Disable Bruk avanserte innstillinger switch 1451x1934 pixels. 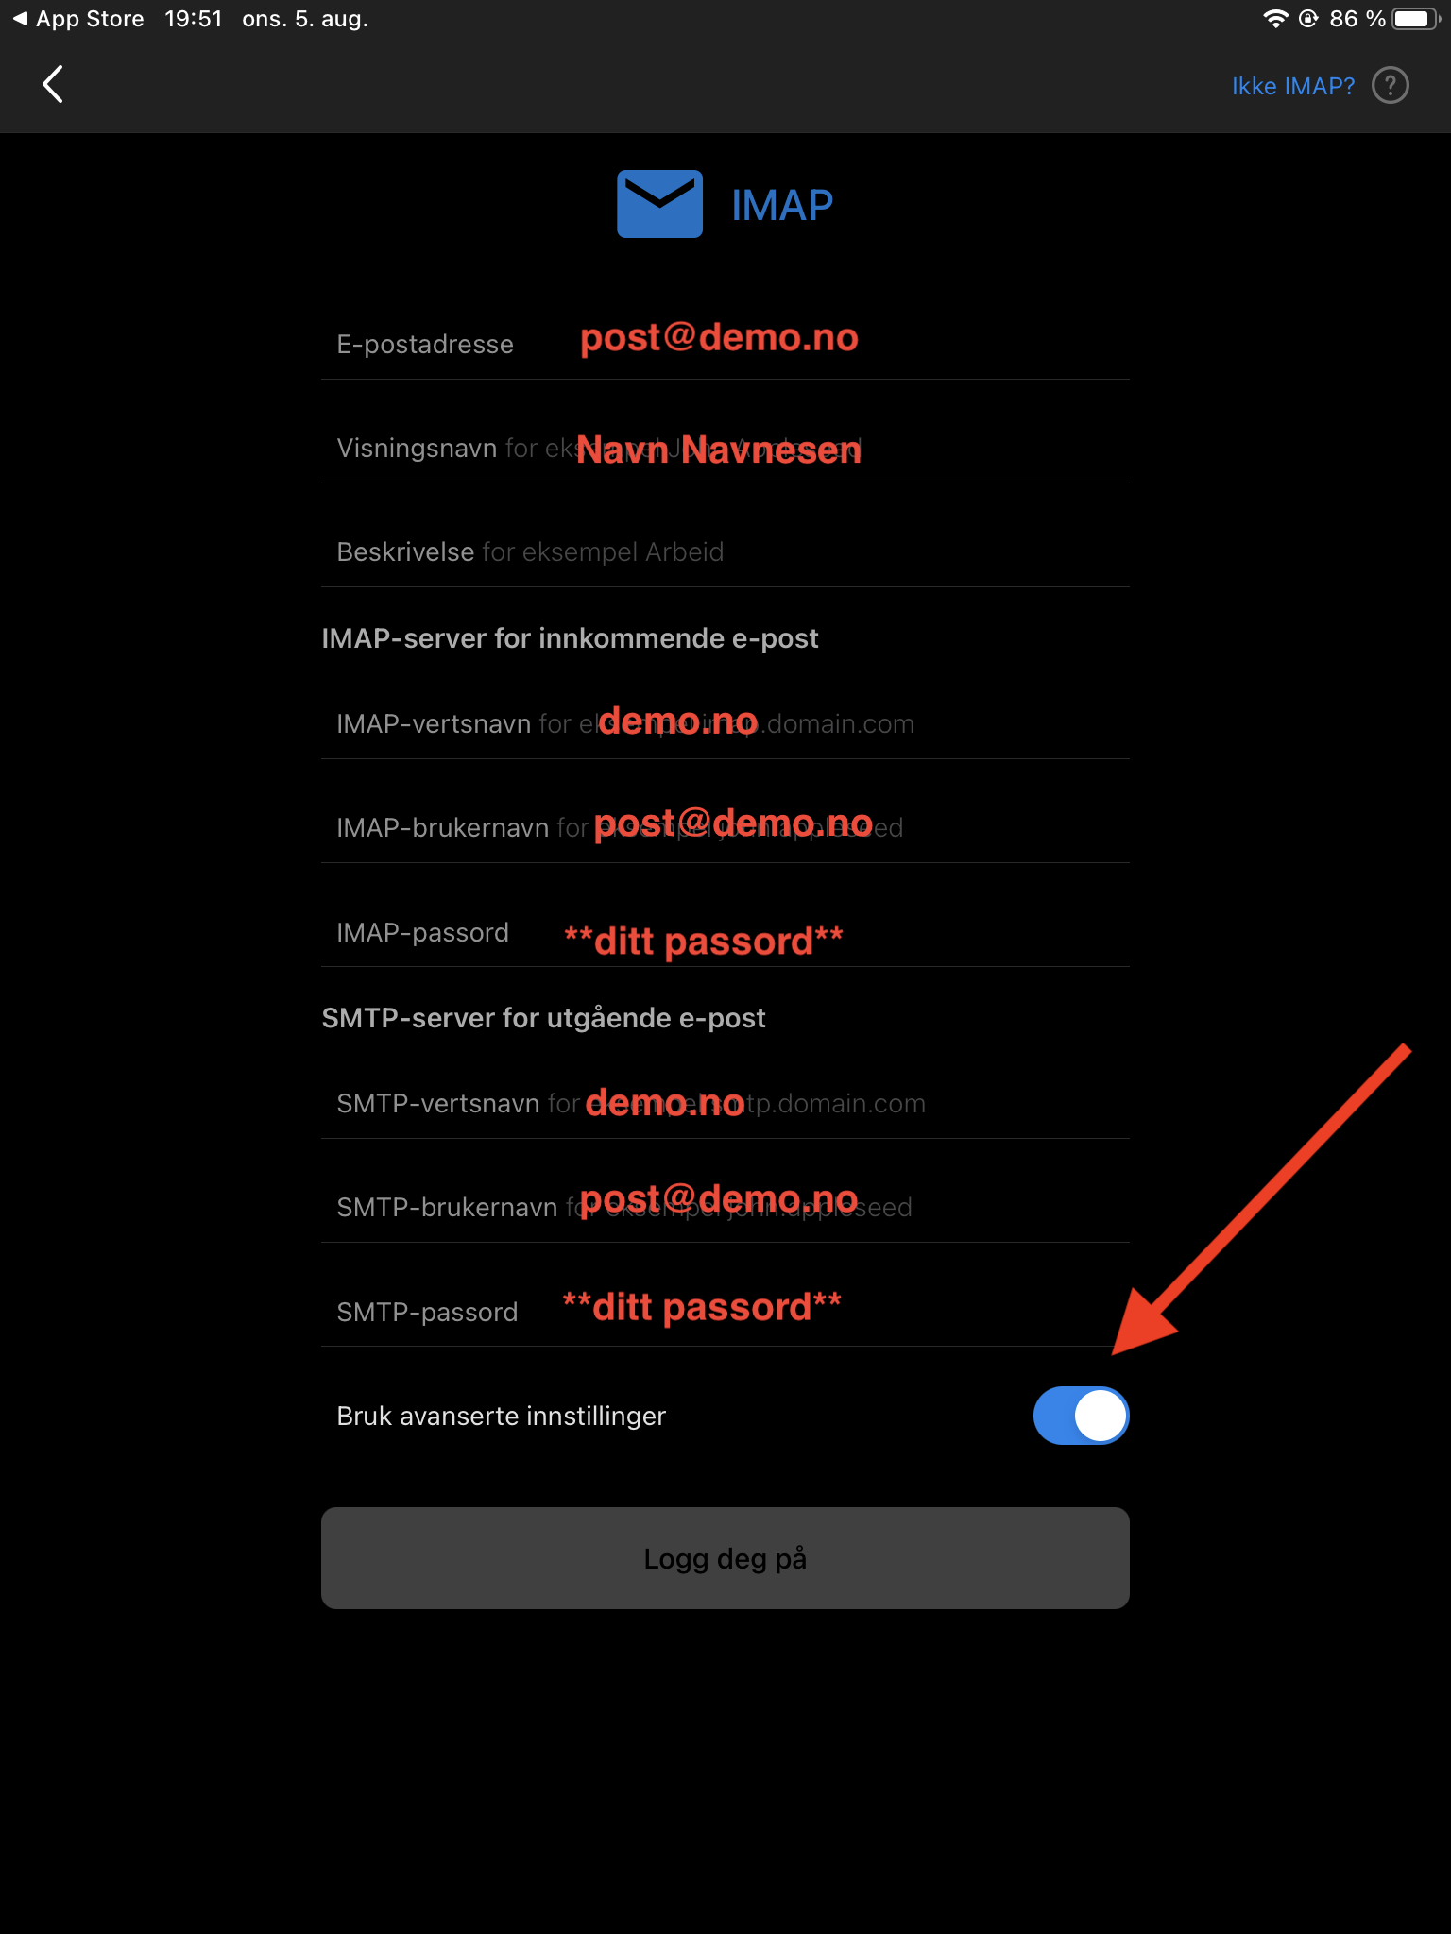point(1081,1416)
